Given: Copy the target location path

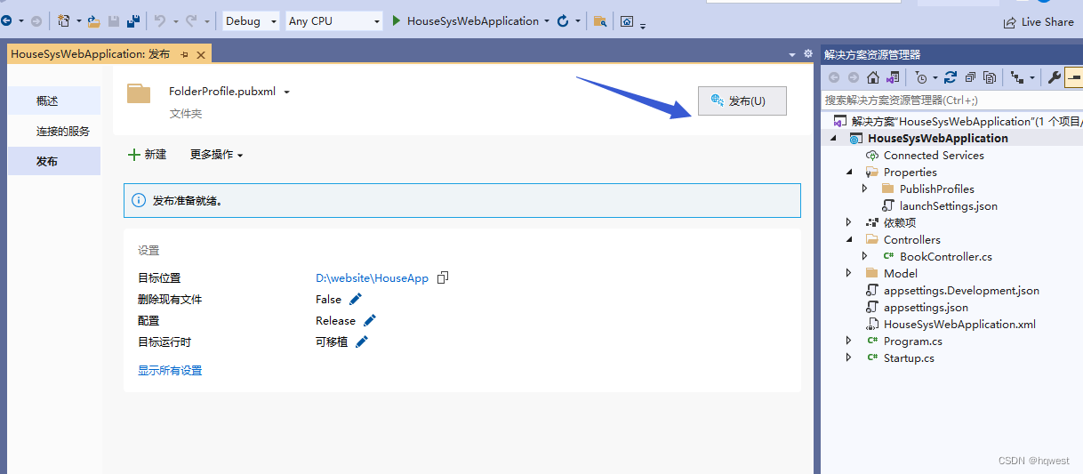Looking at the screenshot, I should (443, 277).
